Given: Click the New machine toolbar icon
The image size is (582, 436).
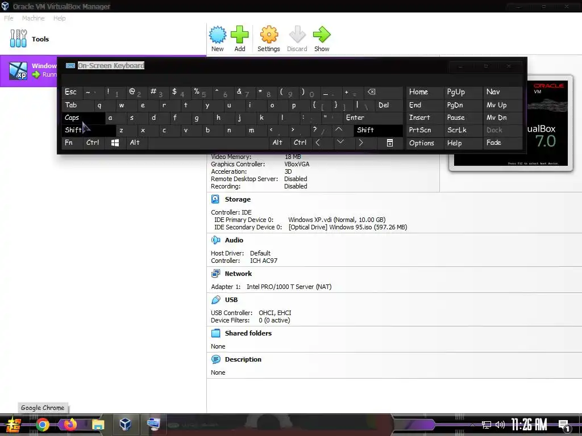Looking at the screenshot, I should pos(218,35).
